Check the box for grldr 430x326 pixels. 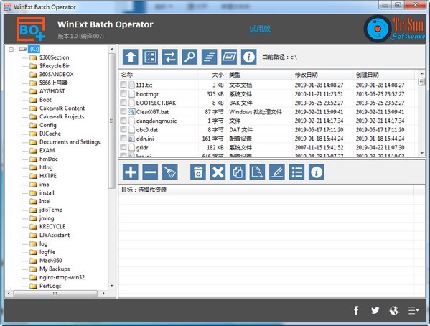(x=123, y=147)
